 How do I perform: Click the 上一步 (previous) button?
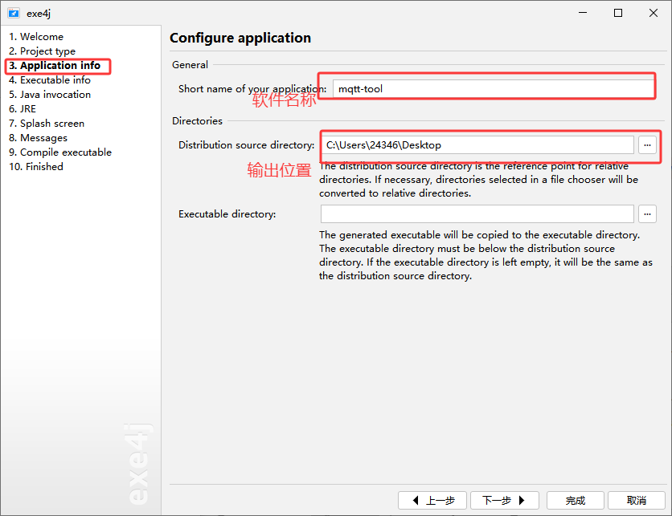432,500
